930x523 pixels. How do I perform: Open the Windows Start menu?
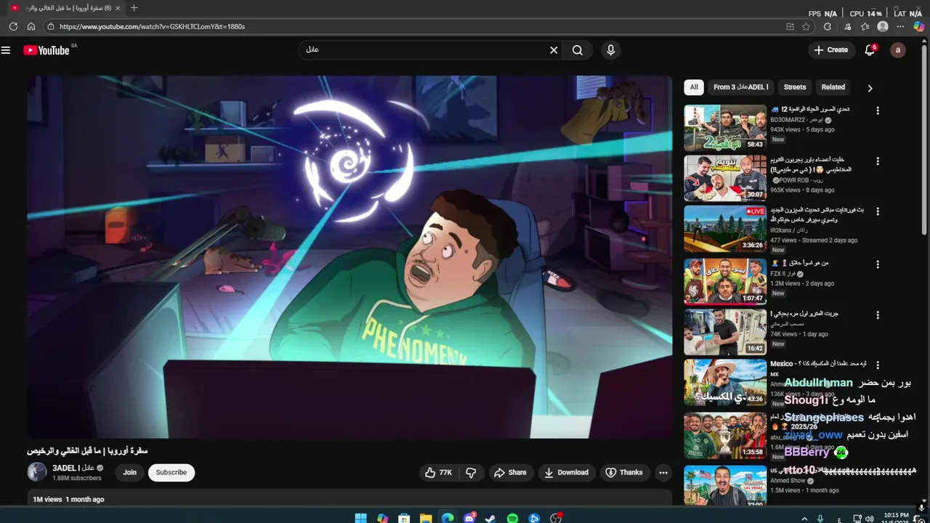pos(360,518)
